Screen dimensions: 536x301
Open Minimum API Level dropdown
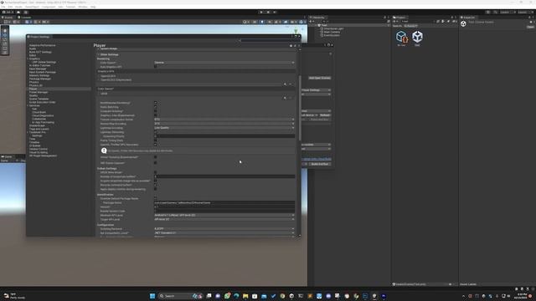click(224, 216)
